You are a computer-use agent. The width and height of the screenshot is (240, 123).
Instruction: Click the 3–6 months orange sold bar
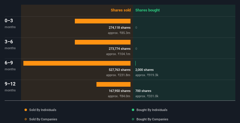(x=103, y=42)
